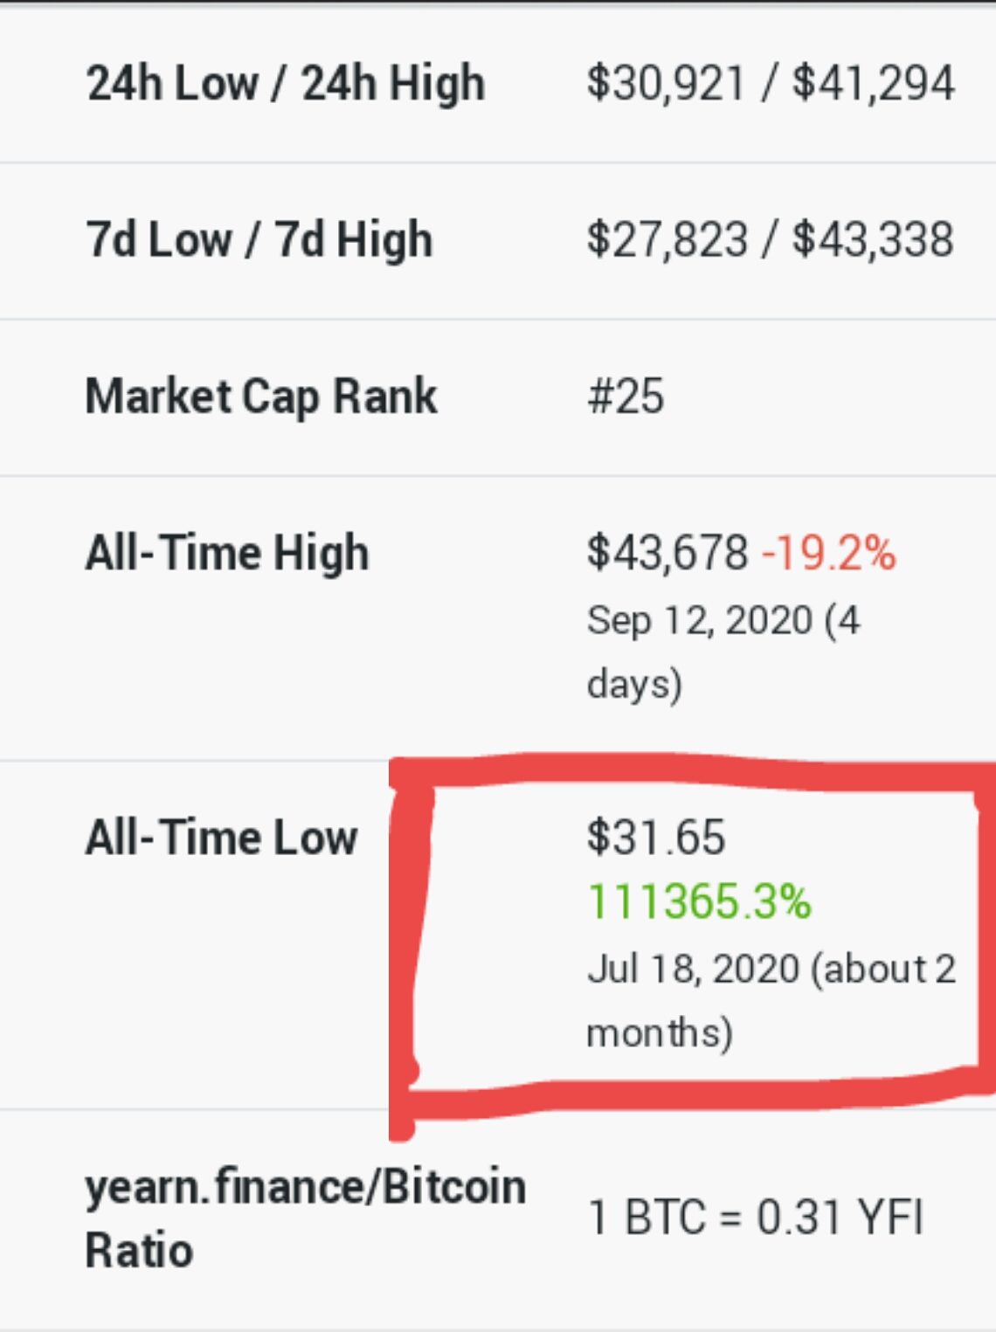Click the Sep 12, 2020 date text
The height and width of the screenshot is (1332, 996).
(700, 621)
